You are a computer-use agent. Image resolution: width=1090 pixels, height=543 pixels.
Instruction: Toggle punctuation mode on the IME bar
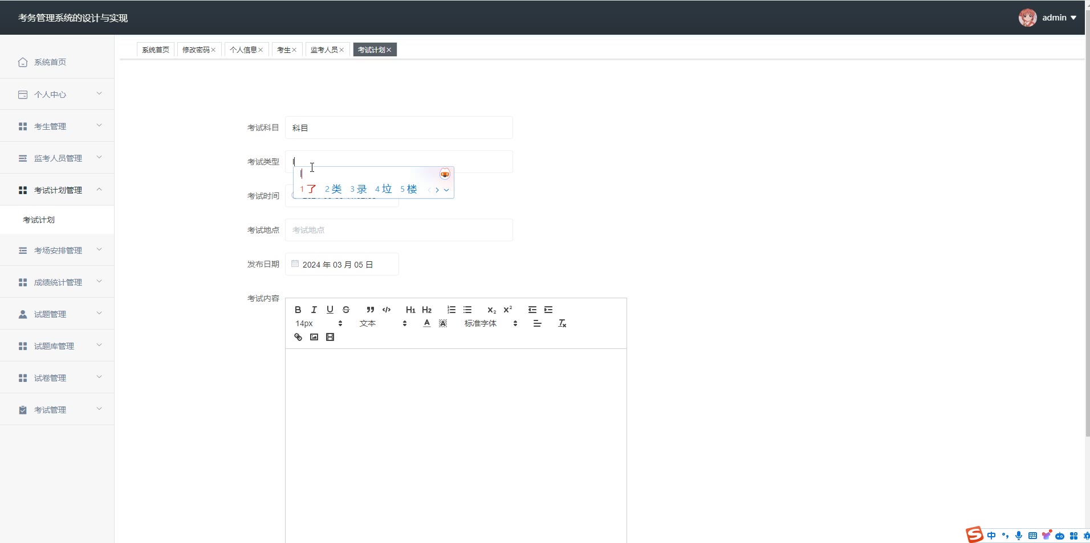click(1005, 536)
